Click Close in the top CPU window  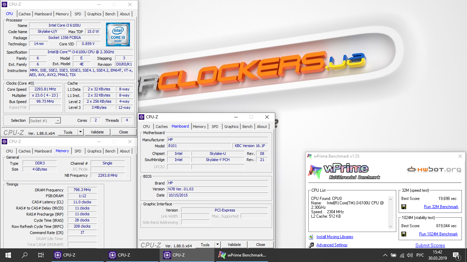click(123, 132)
